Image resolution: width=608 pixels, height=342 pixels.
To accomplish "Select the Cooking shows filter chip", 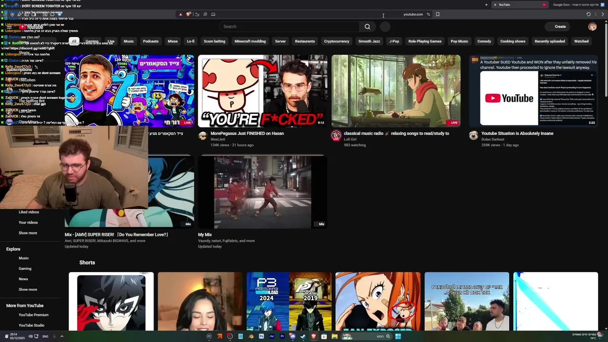I will pos(513,41).
